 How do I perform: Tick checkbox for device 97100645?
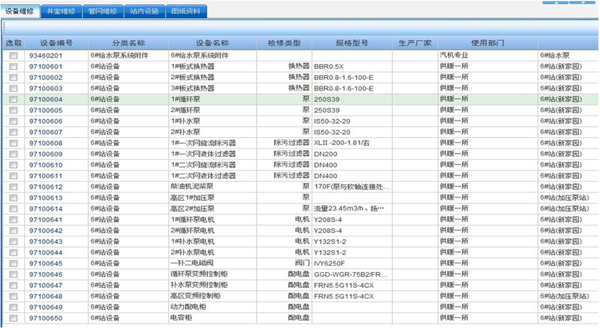[x=13, y=263]
